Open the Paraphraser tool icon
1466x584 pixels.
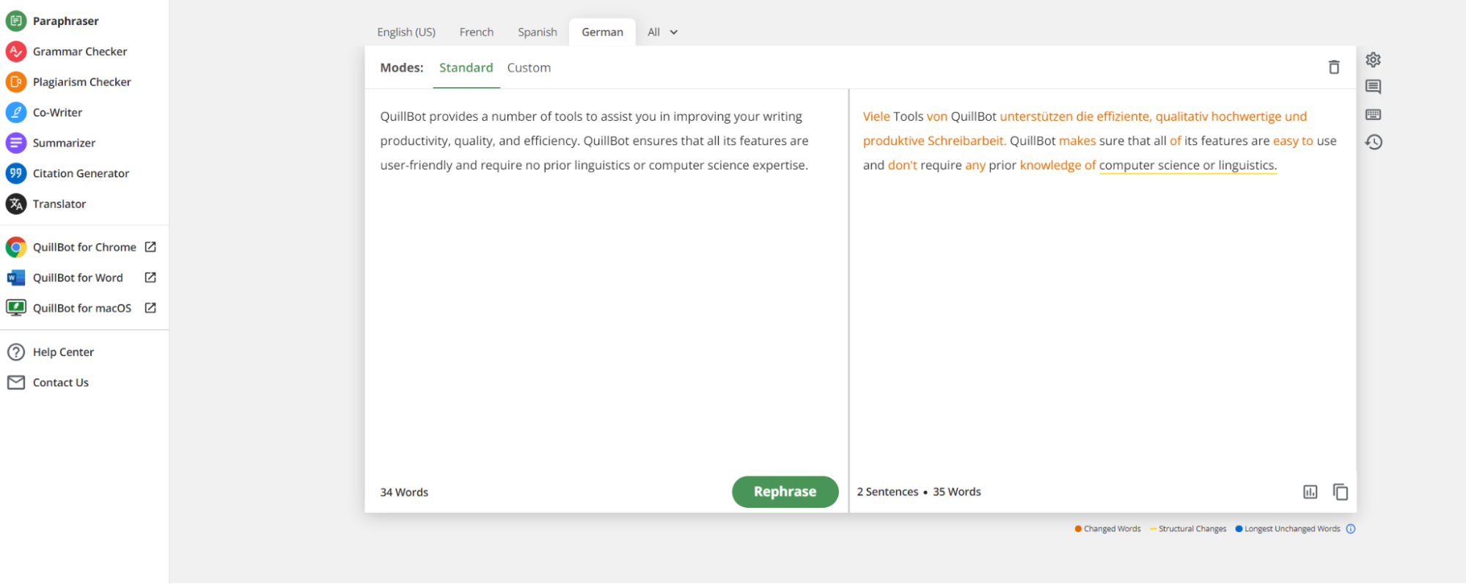(x=16, y=21)
